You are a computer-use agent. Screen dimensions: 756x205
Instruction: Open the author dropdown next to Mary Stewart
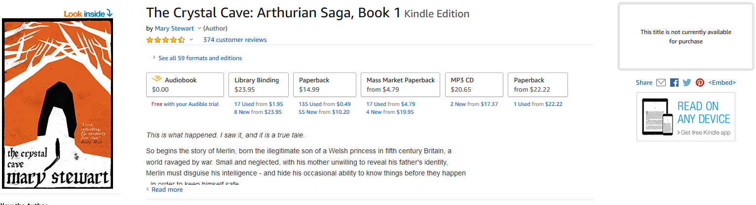pos(199,29)
